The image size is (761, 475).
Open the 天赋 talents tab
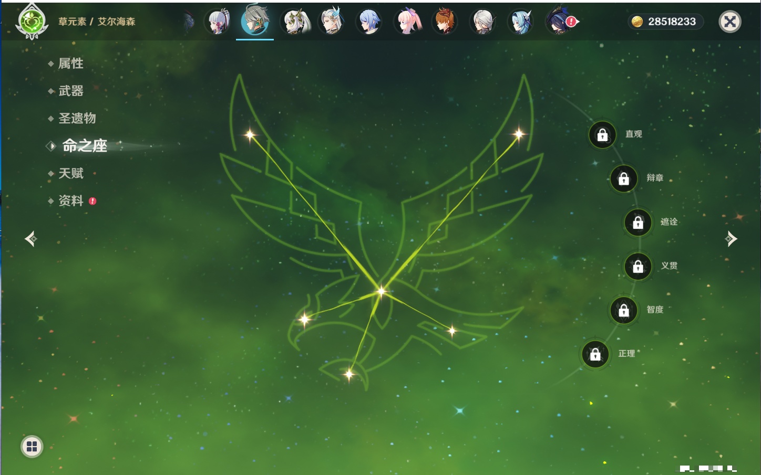tap(71, 173)
